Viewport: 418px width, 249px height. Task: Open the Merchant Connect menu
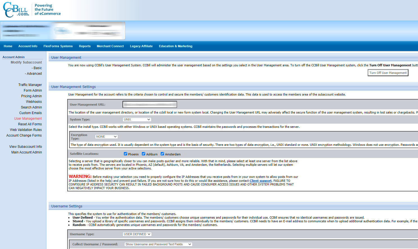click(110, 46)
